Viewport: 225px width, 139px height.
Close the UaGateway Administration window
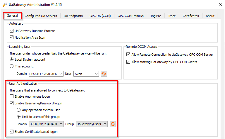tap(220, 4)
